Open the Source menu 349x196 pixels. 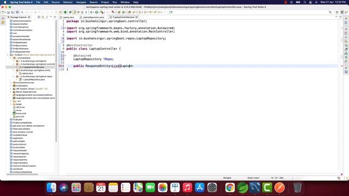tap(56, 2)
